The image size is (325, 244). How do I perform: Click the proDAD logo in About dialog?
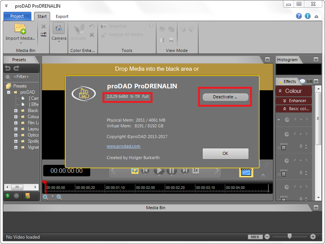click(x=83, y=94)
